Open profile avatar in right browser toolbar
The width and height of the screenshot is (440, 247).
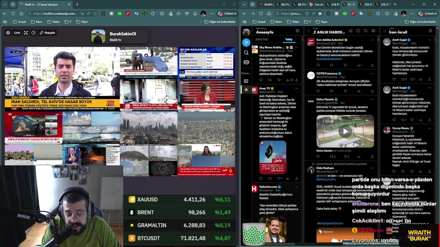click(x=404, y=13)
